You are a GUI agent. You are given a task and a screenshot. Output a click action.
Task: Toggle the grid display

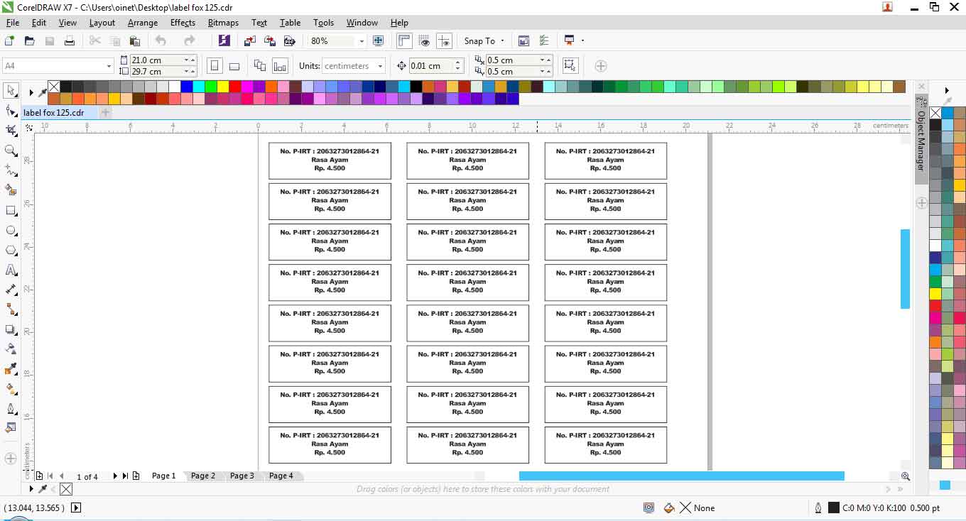425,40
